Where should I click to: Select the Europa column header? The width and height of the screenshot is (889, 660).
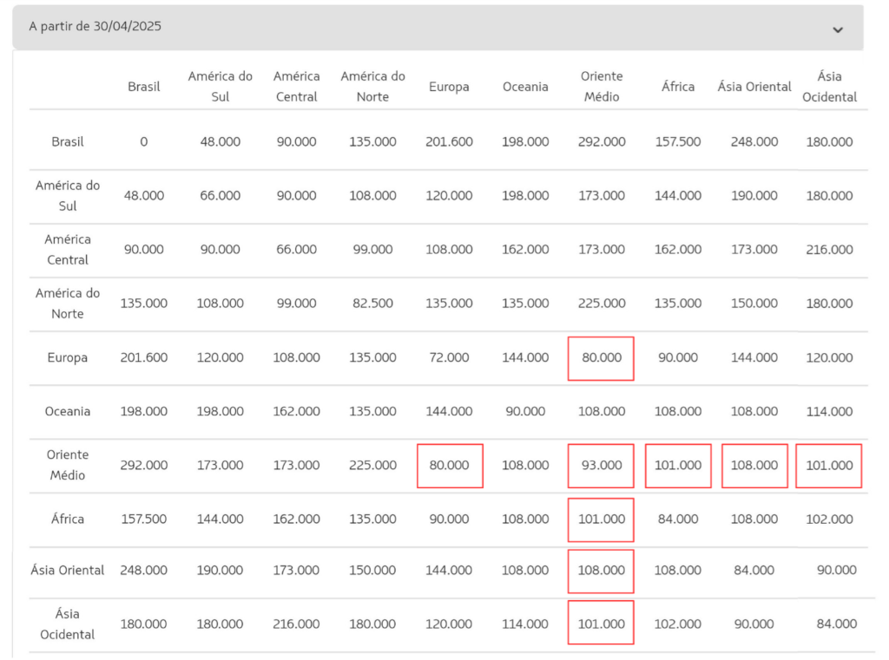coord(449,87)
